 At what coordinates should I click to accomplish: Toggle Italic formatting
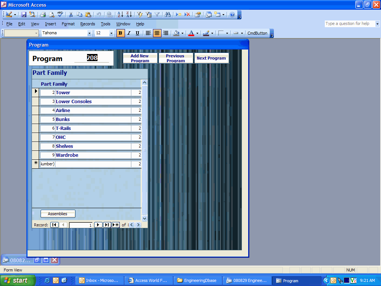coord(129,33)
